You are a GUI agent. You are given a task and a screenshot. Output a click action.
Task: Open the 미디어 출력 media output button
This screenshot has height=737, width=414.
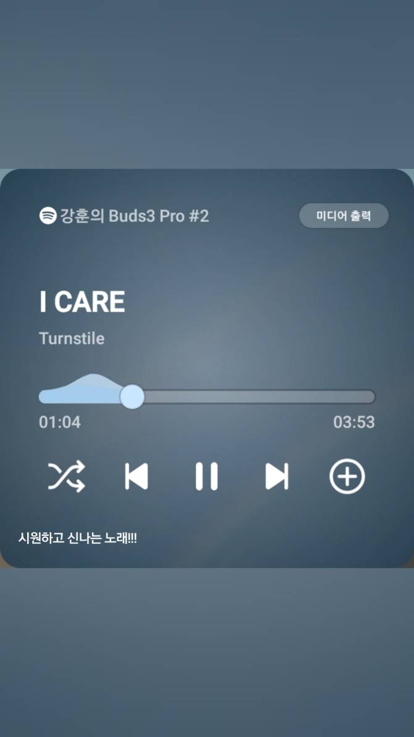pos(344,216)
